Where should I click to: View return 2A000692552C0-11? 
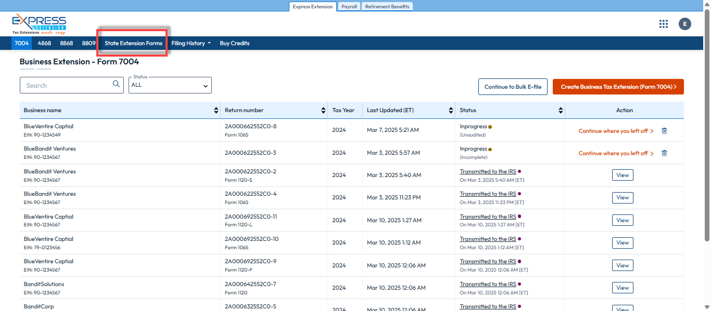coord(623,220)
